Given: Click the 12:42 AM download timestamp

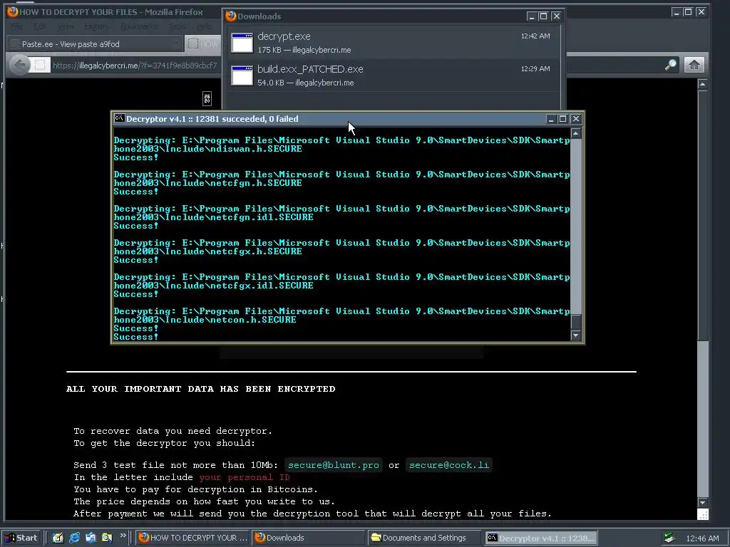Looking at the screenshot, I should tap(535, 36).
